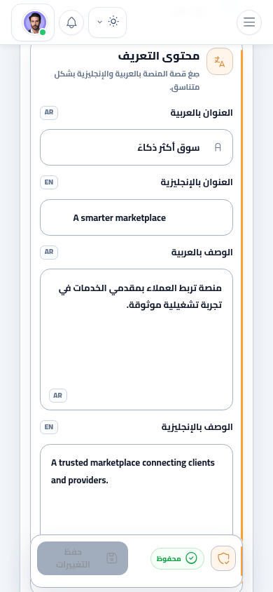Viewport: 273px width, 592px height.
Task: Open the notifications bell
Action: click(x=71, y=22)
